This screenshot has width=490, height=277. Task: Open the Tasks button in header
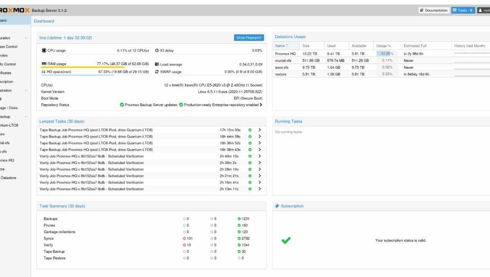click(x=463, y=10)
